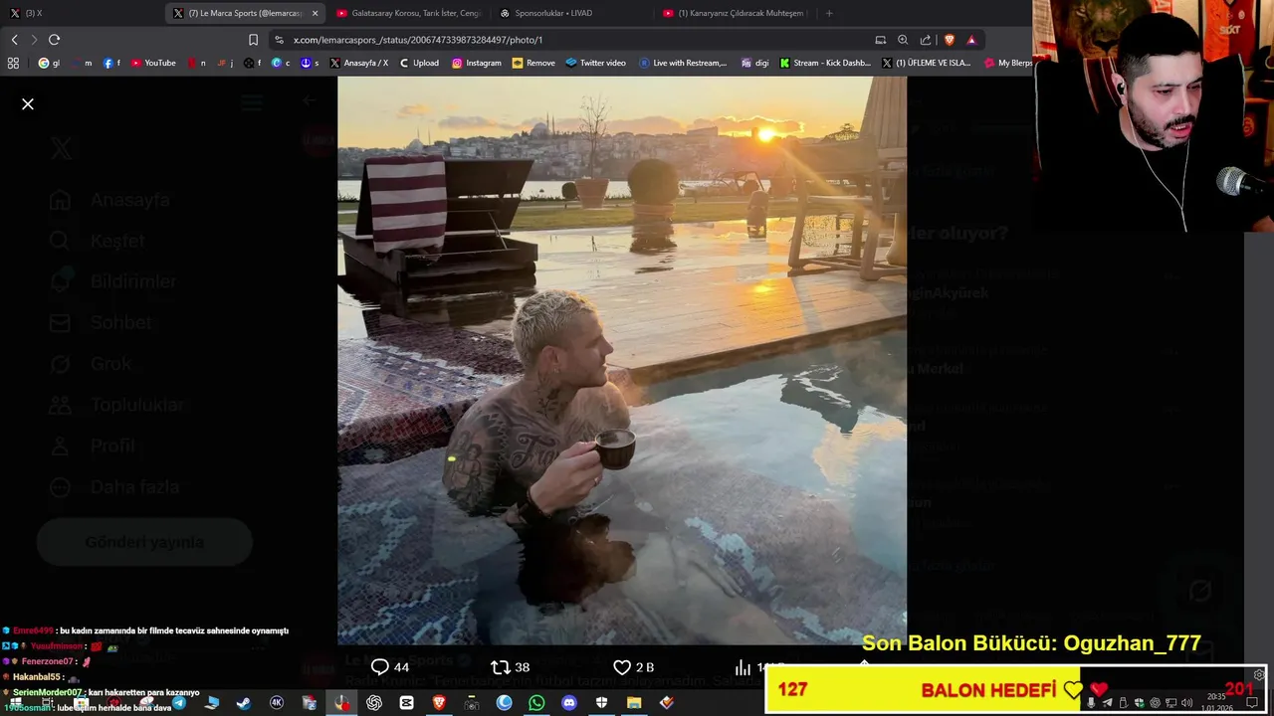Open Profil in the dimmed X sidebar
The width and height of the screenshot is (1274, 716).
[92, 446]
